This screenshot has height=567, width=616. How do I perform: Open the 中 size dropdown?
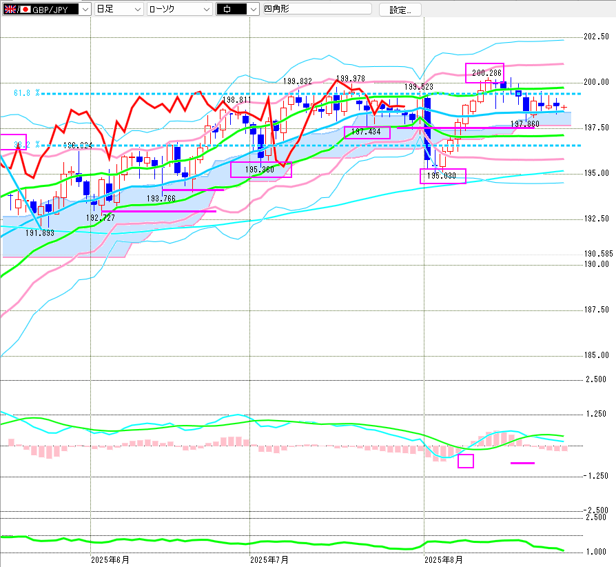pos(238,9)
